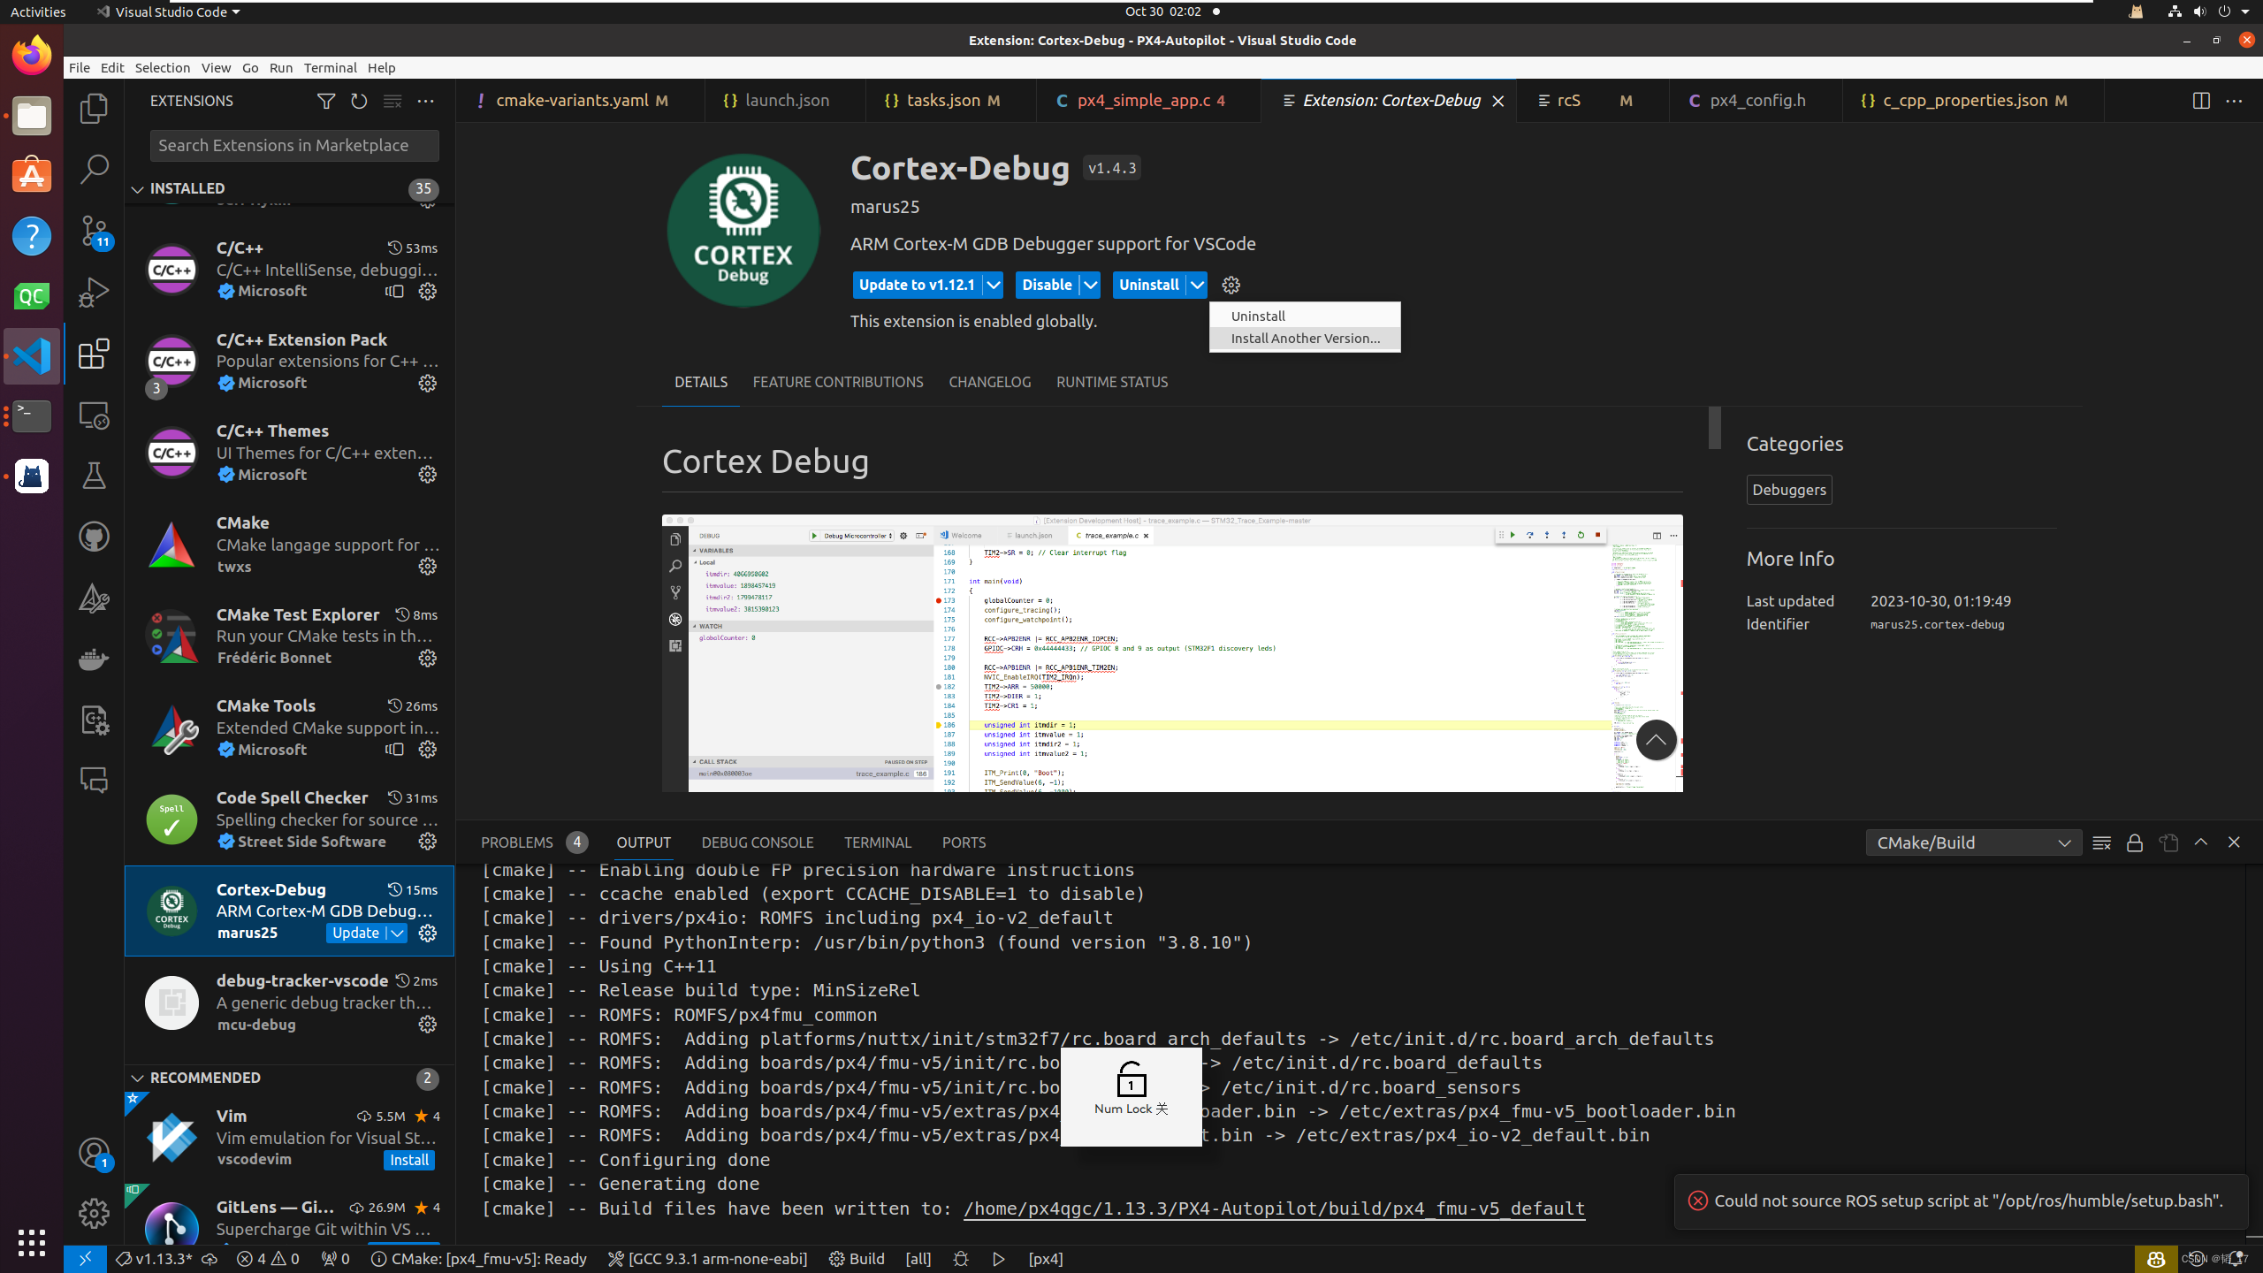Focus the Search Extensions in Marketplace field
This screenshot has width=2263, height=1273.
[294, 146]
